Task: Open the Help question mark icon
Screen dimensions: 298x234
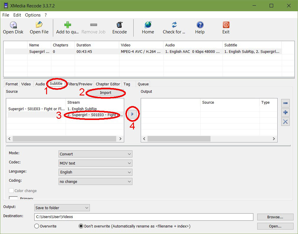Action: click(200, 25)
